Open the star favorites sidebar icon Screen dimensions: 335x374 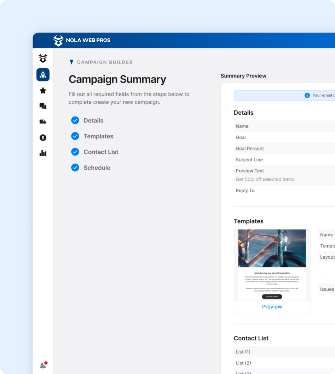coord(43,91)
